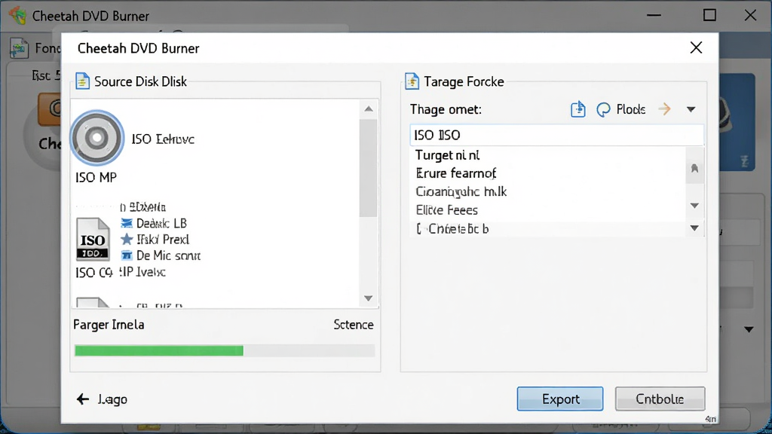Click the source list scroll up arrow
This screenshot has width=772, height=434.
(x=368, y=108)
